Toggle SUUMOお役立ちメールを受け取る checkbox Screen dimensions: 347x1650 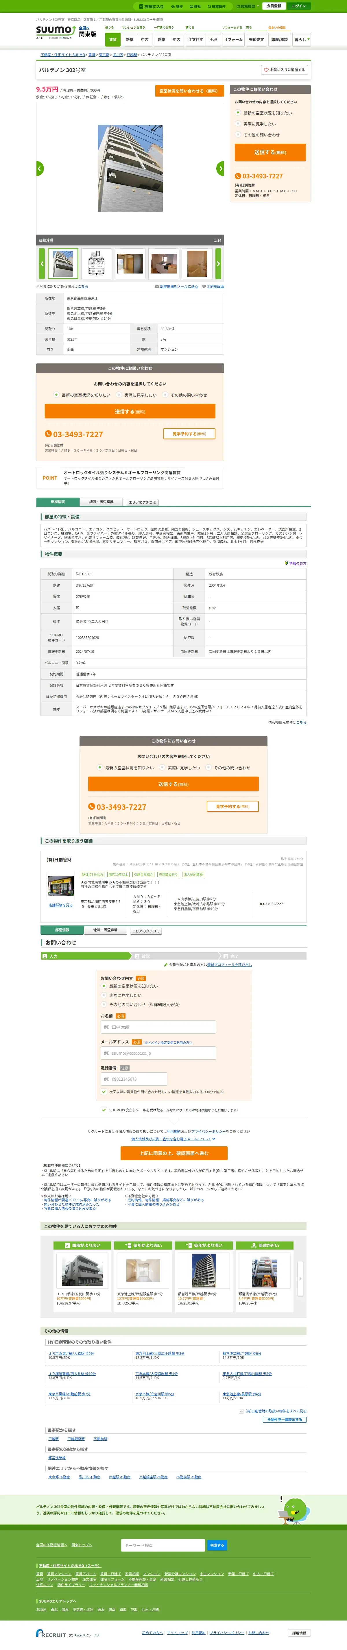pos(104,1110)
